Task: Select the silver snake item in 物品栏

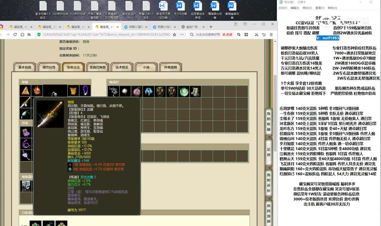Action: coord(113,91)
